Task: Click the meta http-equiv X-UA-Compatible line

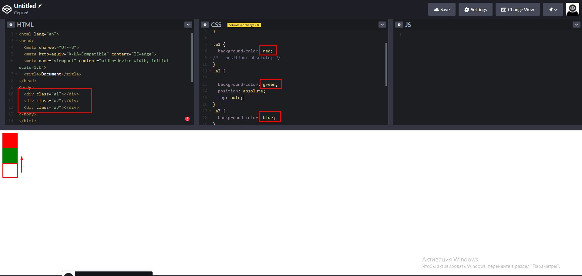Action: click(x=90, y=54)
